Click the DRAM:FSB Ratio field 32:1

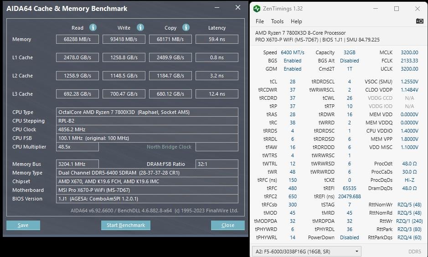click(x=217, y=164)
